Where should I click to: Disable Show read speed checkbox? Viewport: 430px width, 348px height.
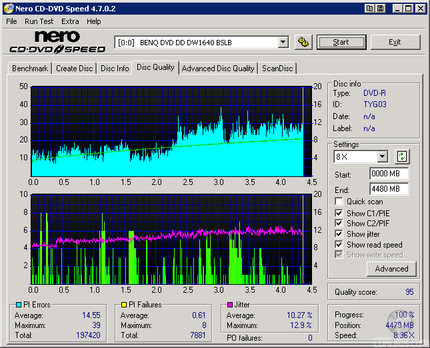point(339,245)
